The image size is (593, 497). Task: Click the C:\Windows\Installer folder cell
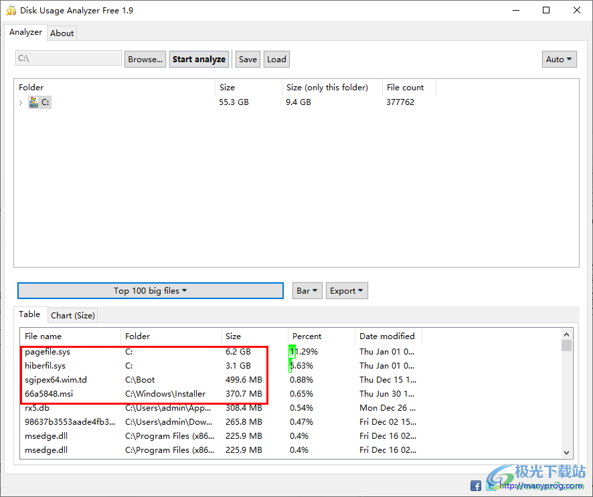click(165, 393)
